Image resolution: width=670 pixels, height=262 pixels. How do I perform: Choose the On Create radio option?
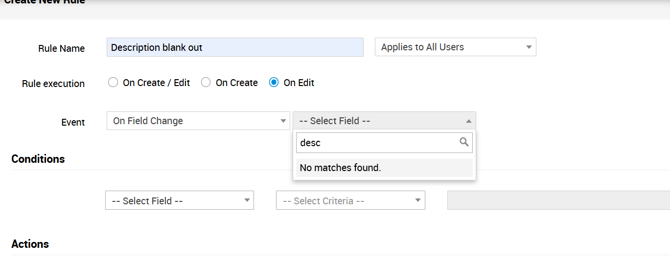[x=206, y=83]
